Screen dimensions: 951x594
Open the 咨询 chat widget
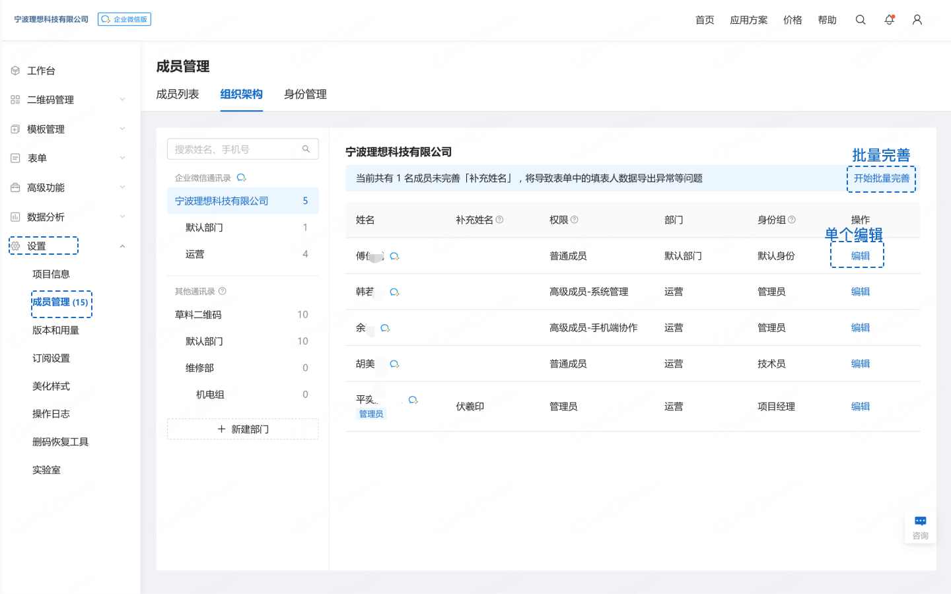(920, 527)
